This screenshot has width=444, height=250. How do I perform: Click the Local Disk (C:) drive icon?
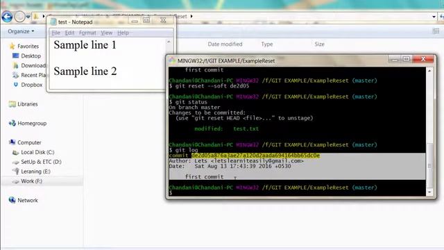point(15,153)
